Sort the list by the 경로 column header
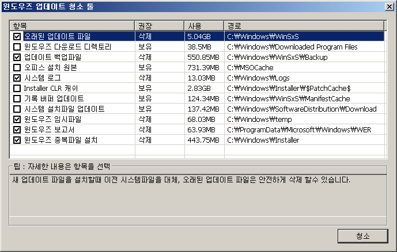Image resolution: width=397 pixels, height=252 pixels. tap(304, 26)
